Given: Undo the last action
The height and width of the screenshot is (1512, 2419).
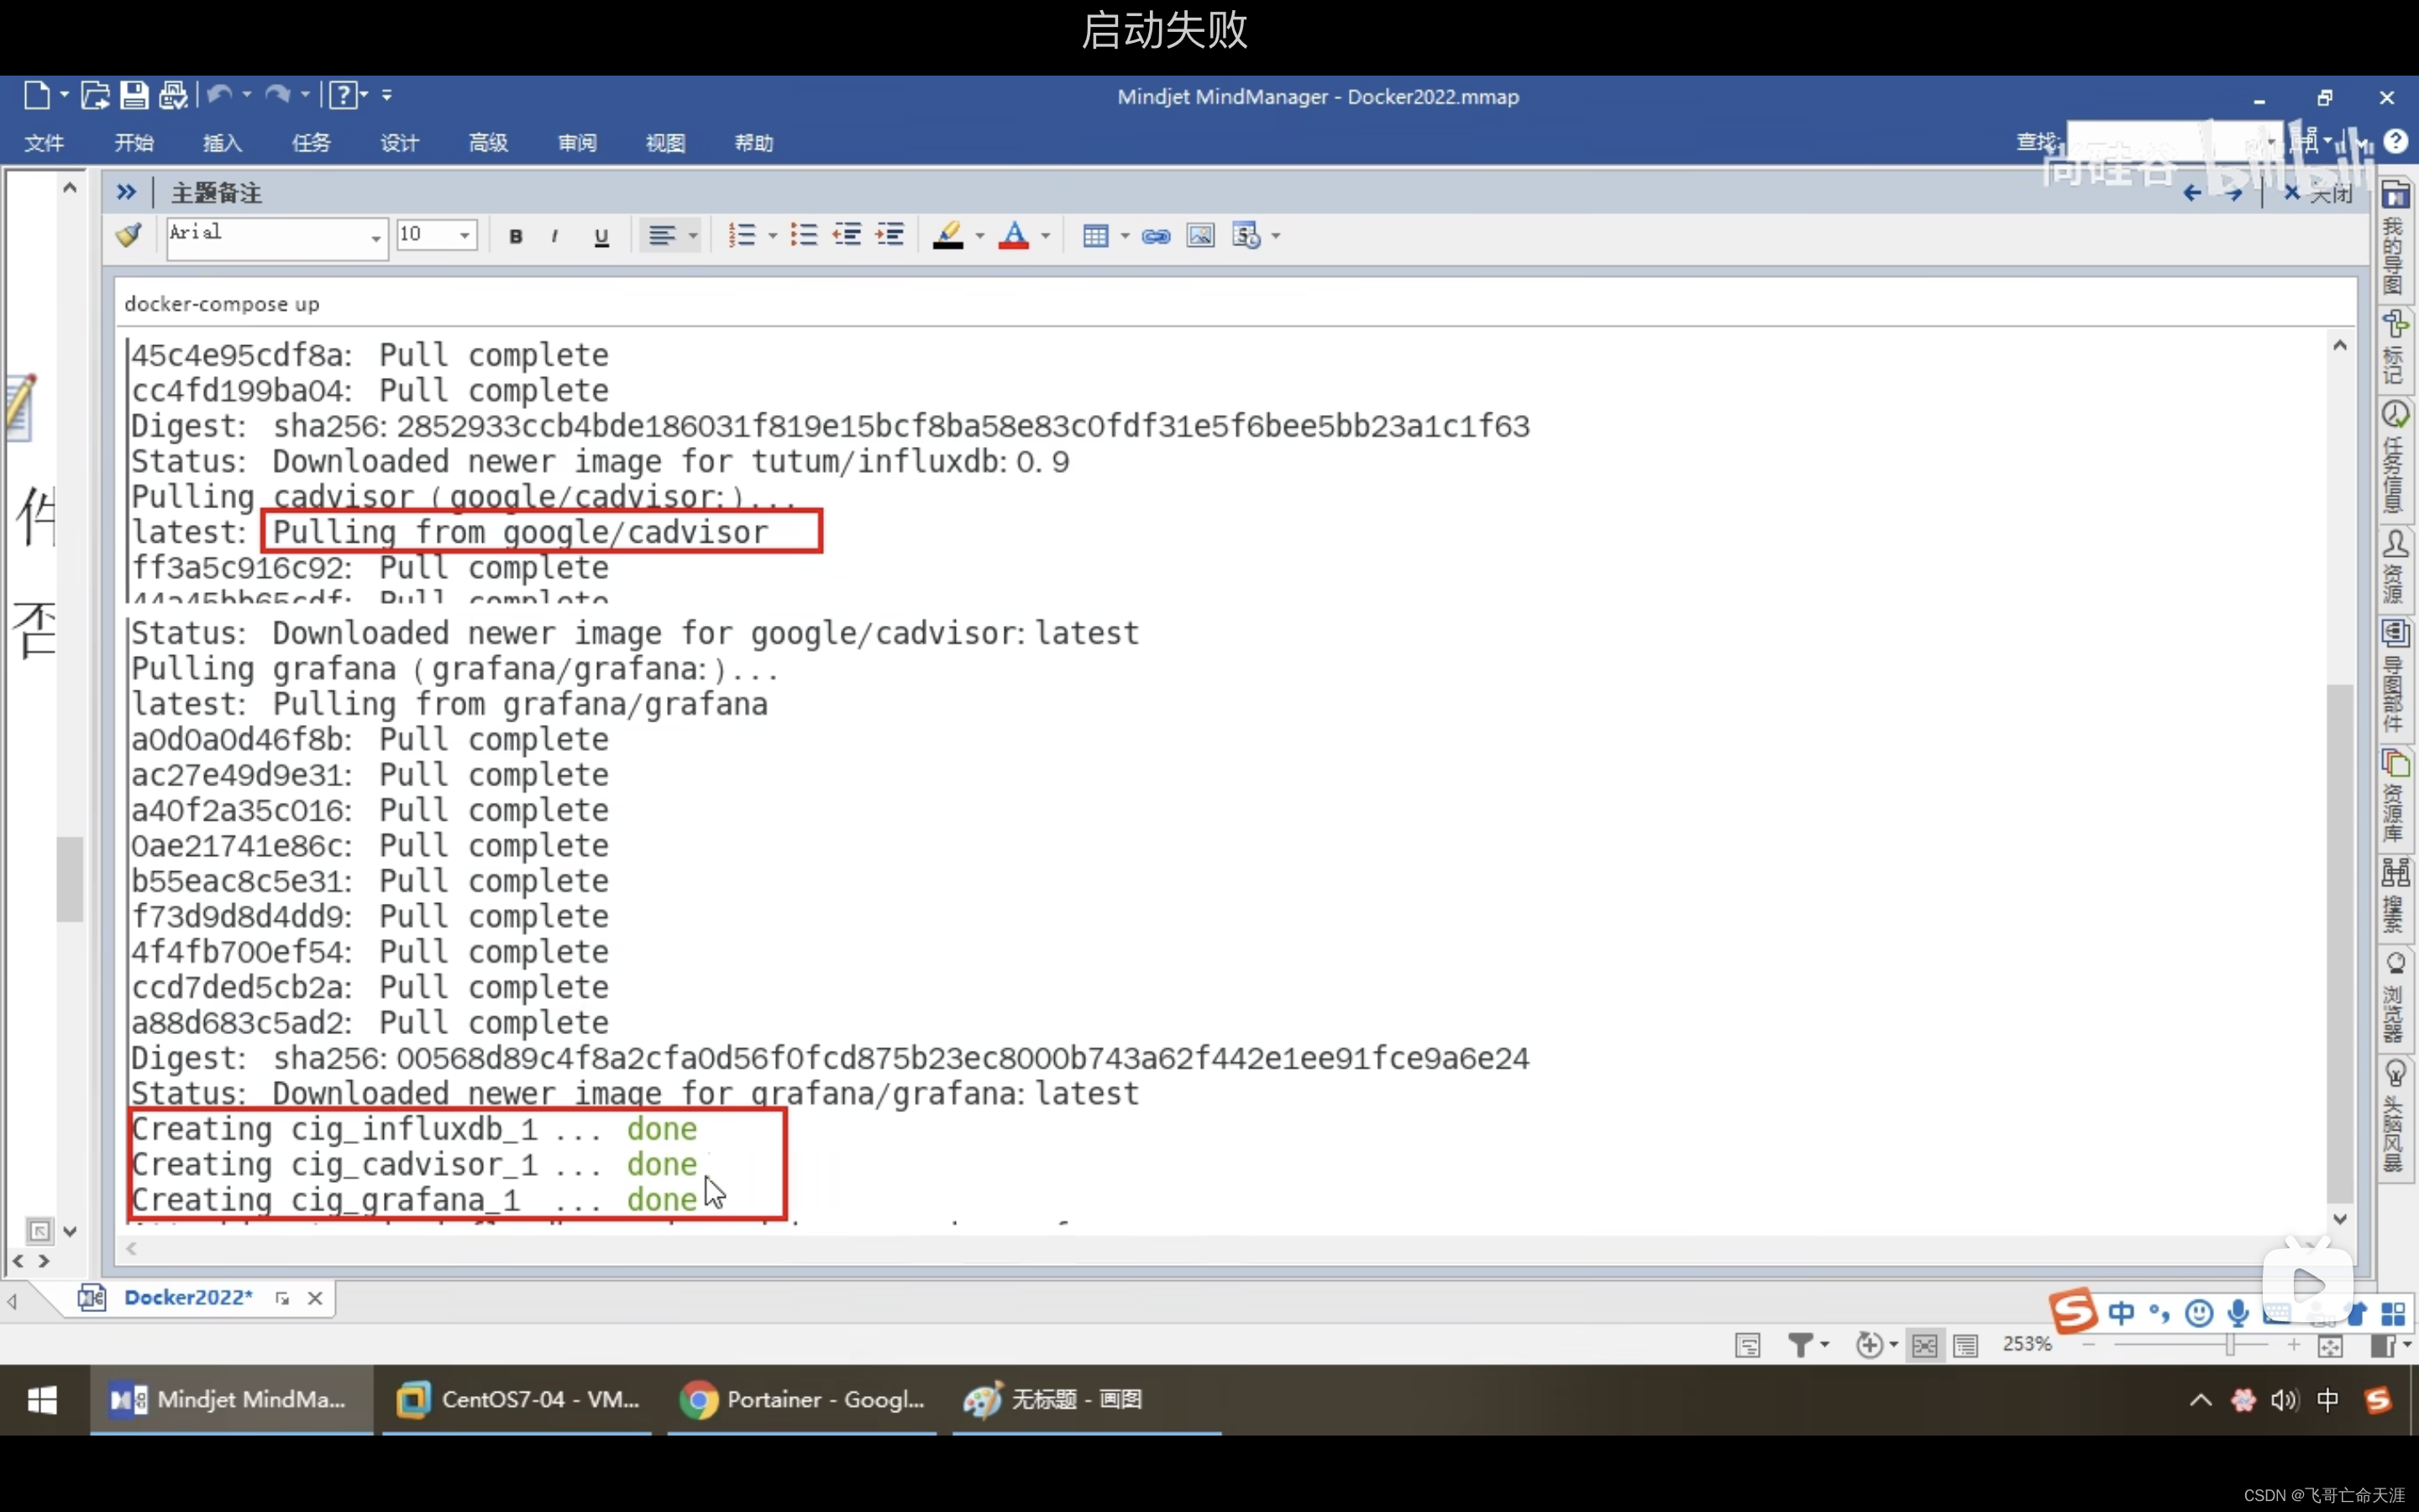Looking at the screenshot, I should tap(220, 95).
